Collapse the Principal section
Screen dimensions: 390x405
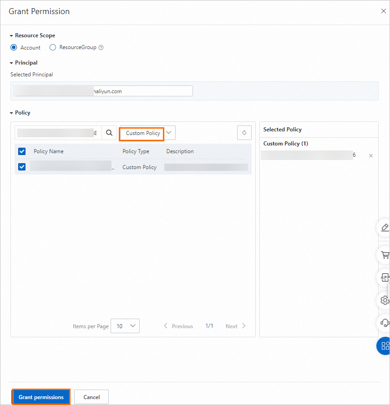(11, 63)
